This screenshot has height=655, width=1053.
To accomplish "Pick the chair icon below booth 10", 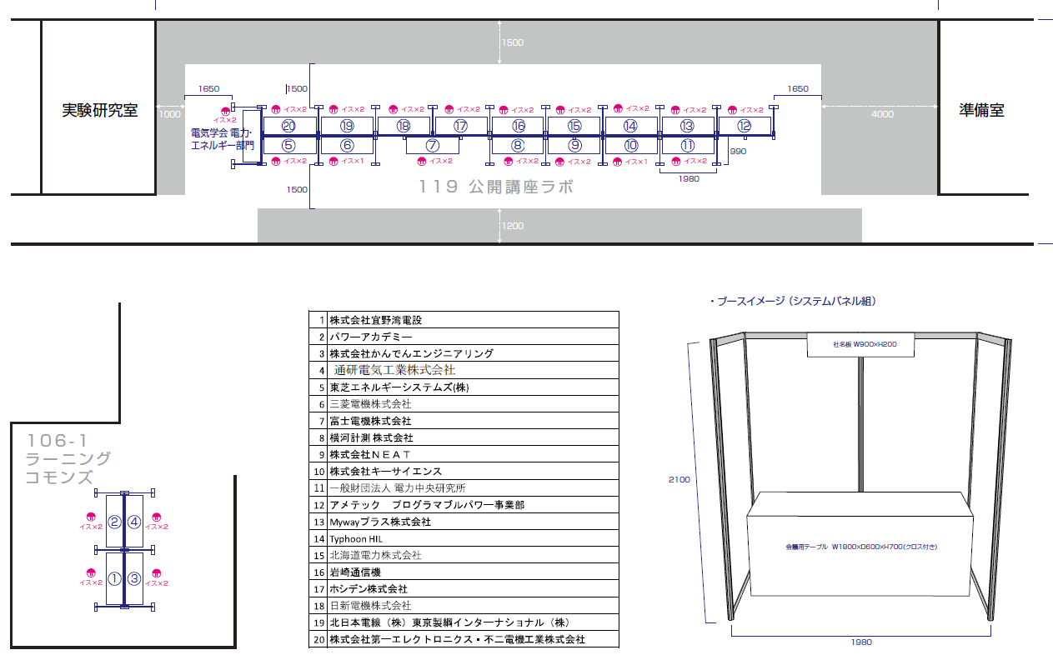I will [x=618, y=162].
